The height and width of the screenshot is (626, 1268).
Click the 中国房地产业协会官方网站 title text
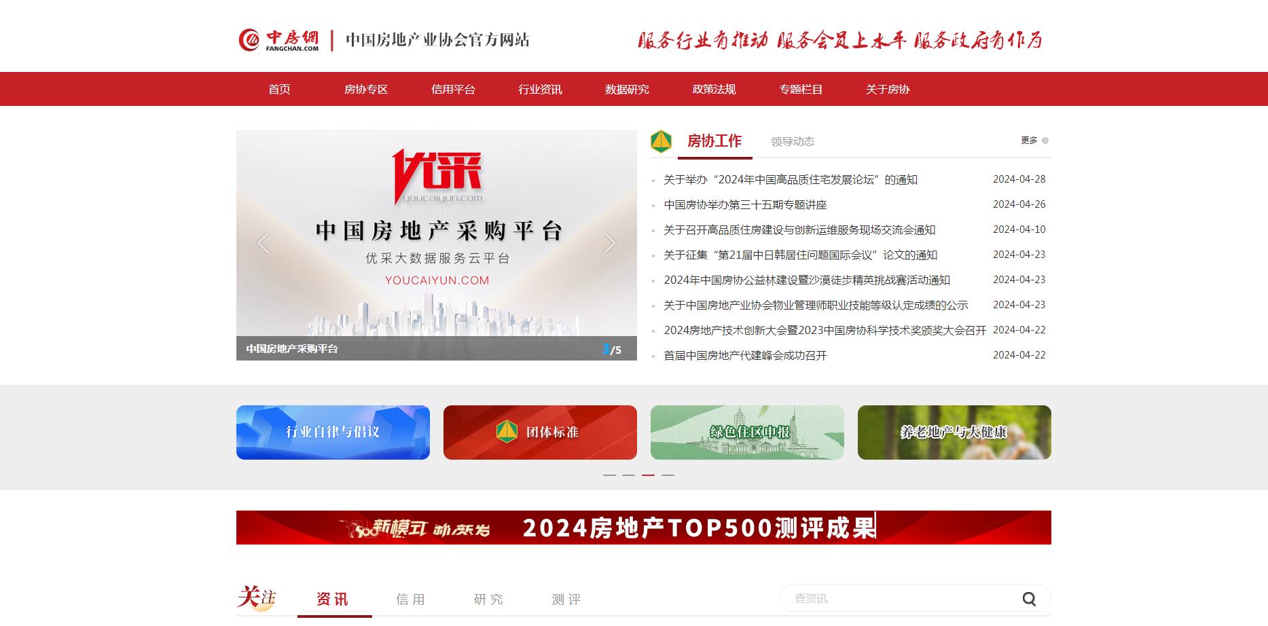point(437,40)
